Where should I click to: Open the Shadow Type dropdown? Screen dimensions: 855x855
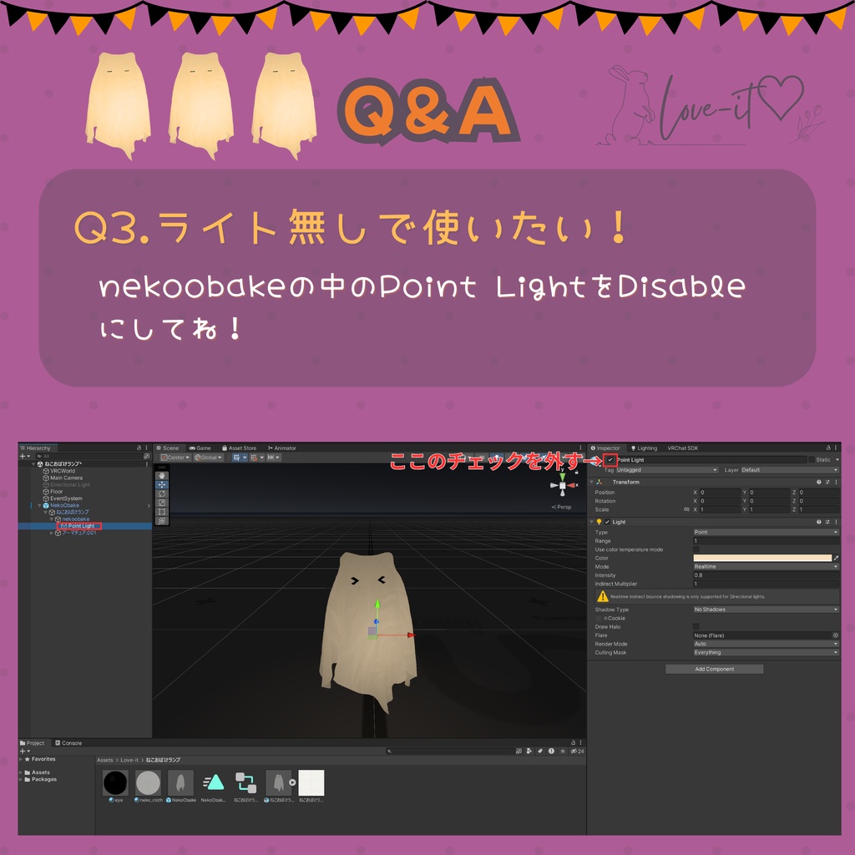(x=766, y=610)
